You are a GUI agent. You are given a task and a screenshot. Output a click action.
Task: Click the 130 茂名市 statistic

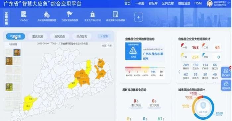pyautogui.click(x=196, y=66)
